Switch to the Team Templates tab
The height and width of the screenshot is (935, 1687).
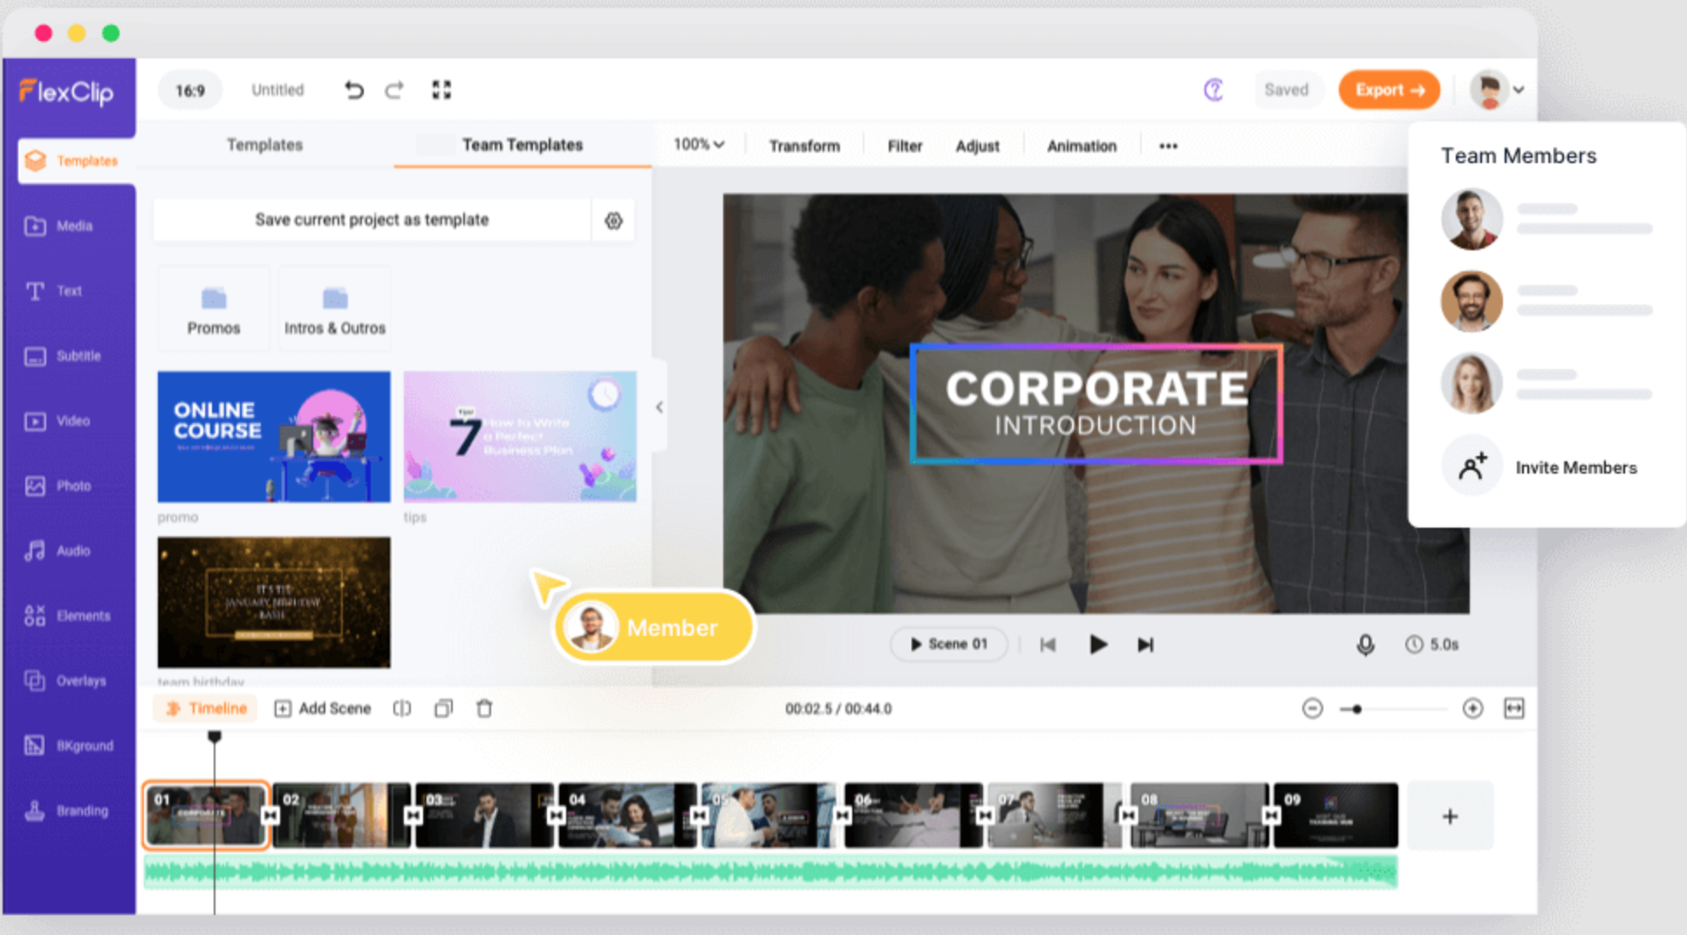pos(522,145)
